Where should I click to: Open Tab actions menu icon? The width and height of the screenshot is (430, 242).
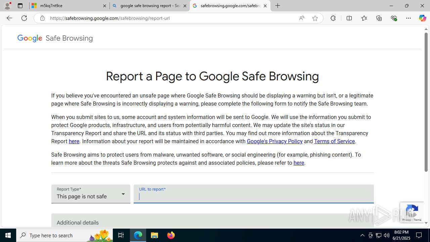[20, 6]
